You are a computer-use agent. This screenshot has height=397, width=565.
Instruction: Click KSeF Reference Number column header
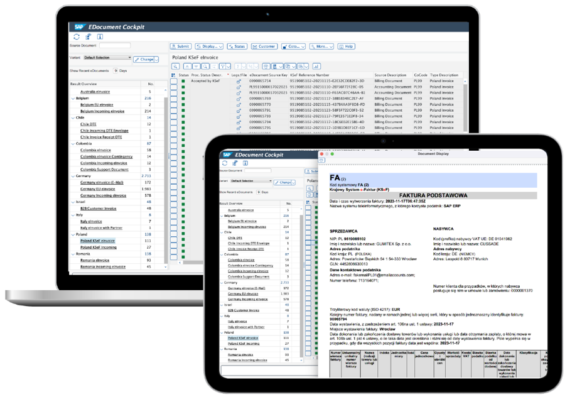tap(310, 75)
